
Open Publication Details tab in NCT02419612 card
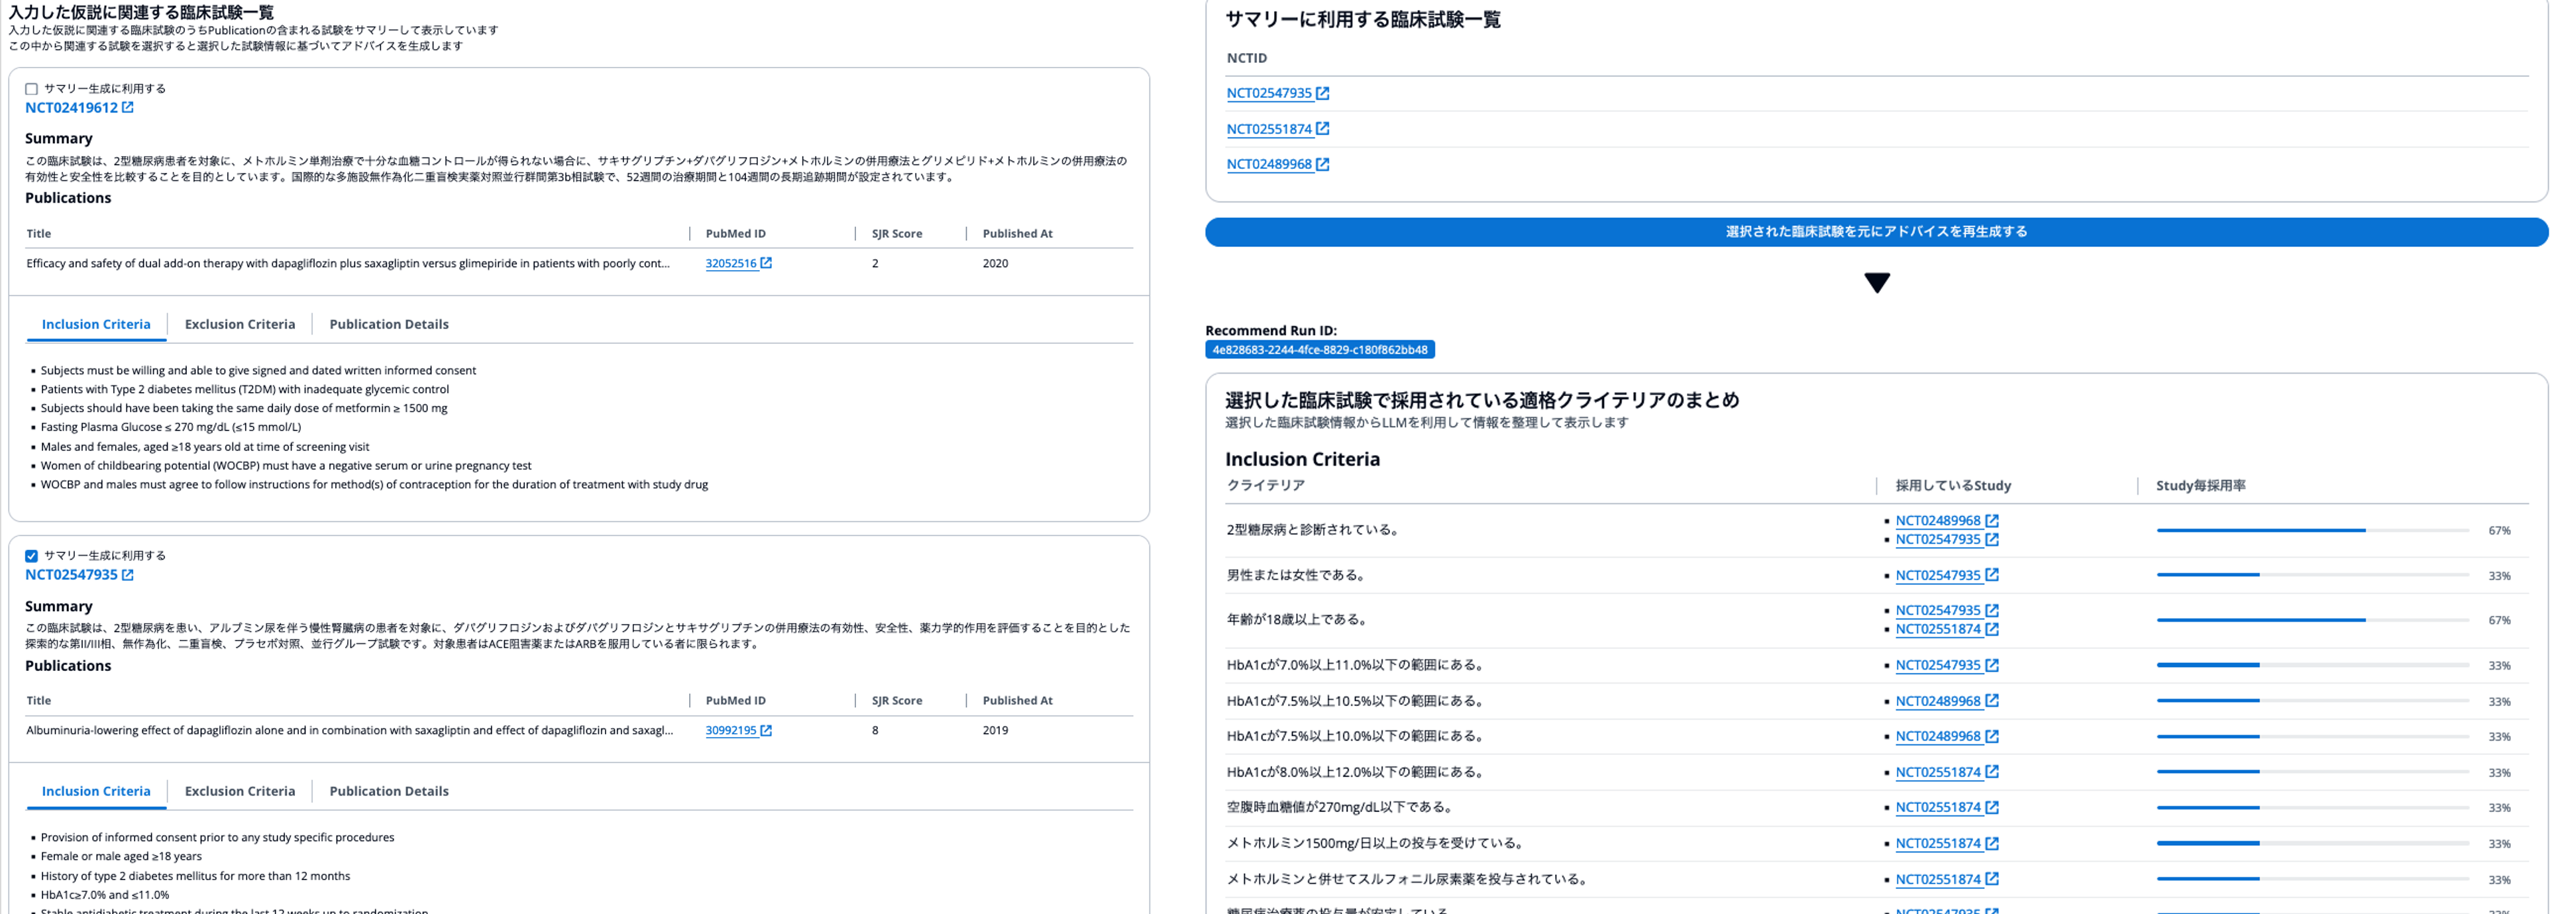(x=389, y=324)
